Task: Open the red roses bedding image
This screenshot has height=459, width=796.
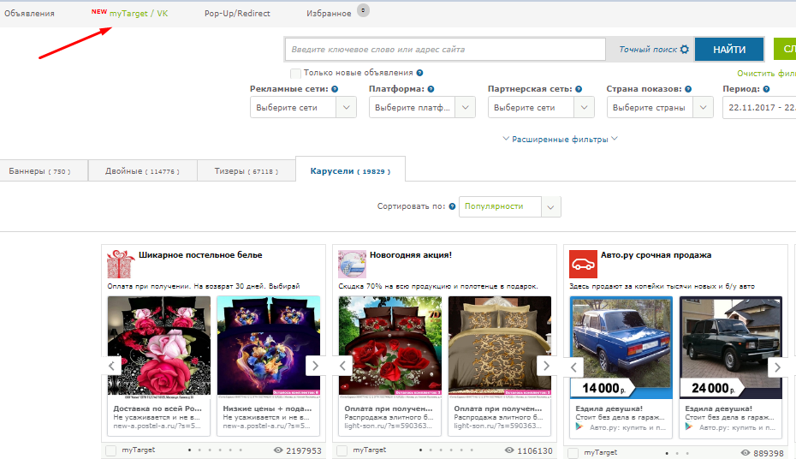Action: [x=390, y=345]
